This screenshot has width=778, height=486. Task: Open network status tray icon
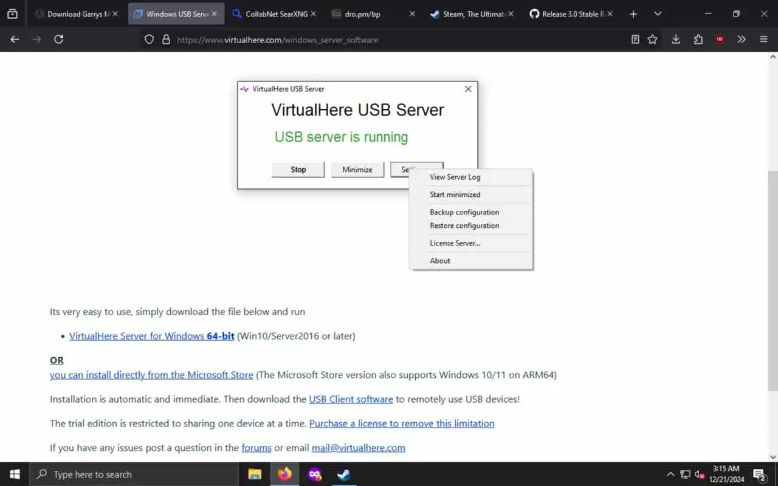coord(685,474)
